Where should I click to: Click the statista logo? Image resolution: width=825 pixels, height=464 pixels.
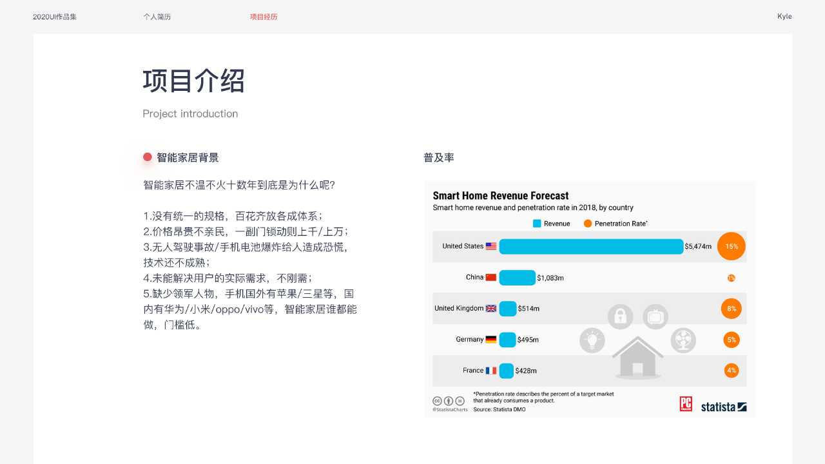724,407
